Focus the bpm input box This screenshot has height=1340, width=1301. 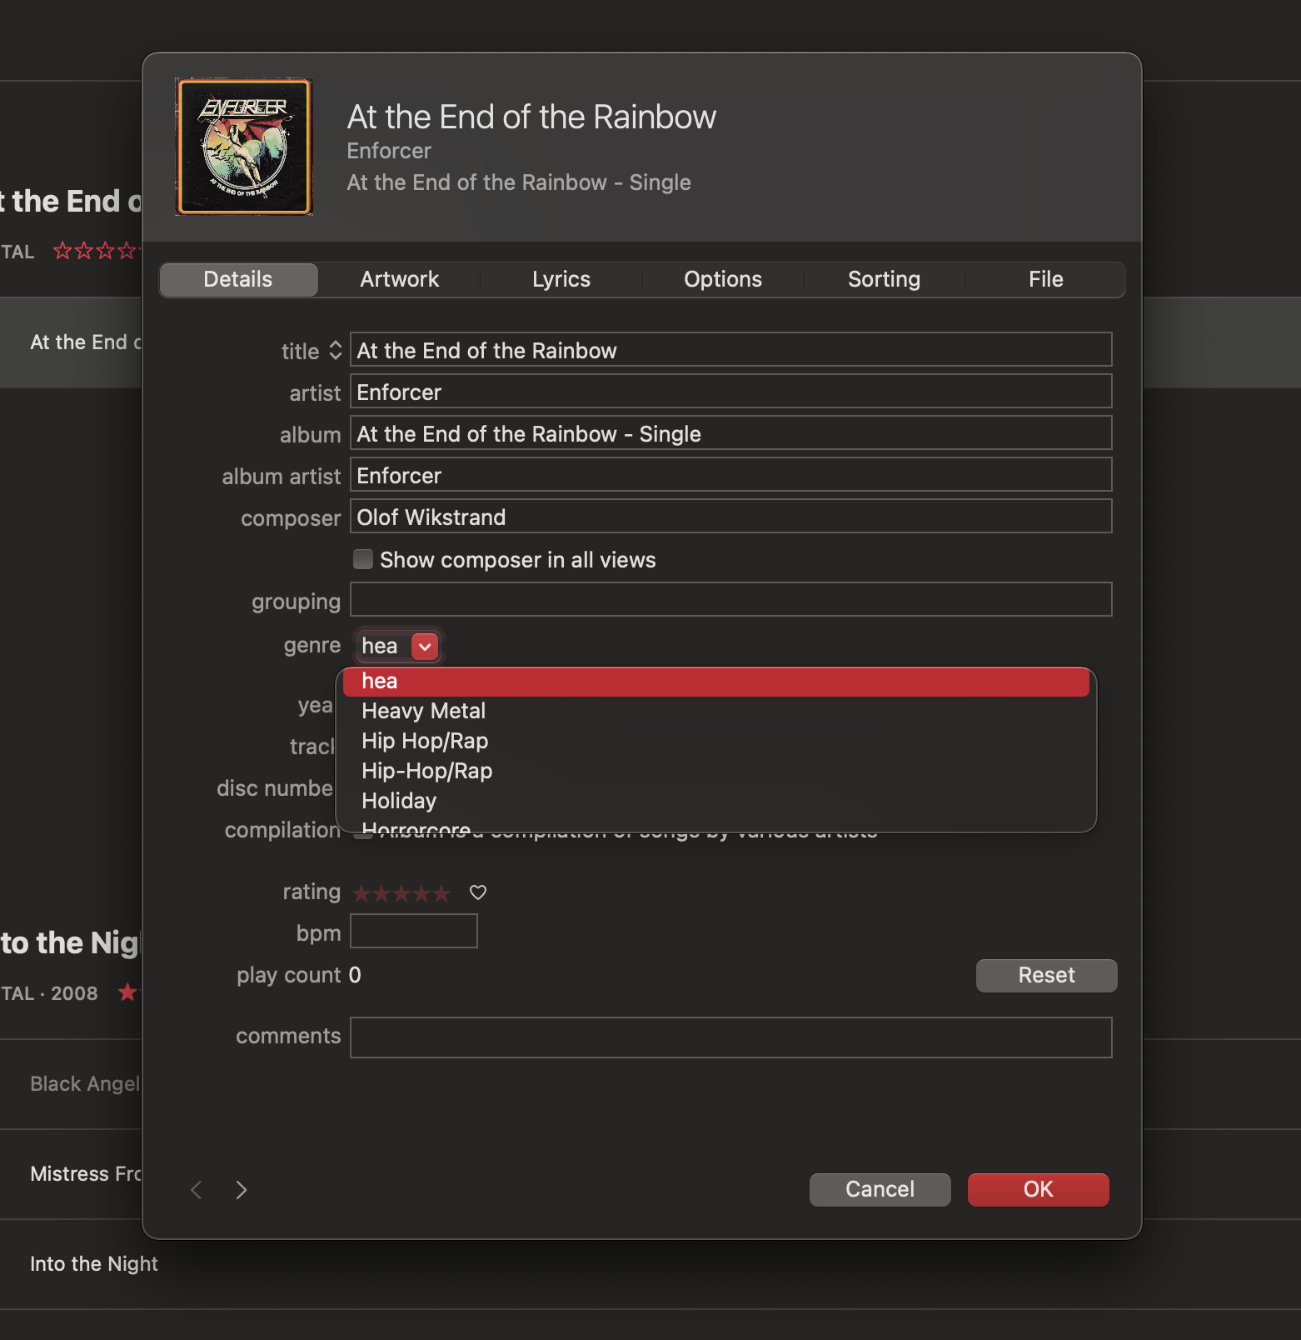(414, 931)
